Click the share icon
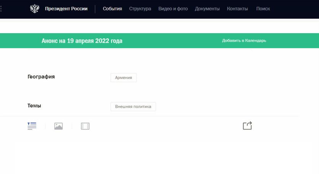 coord(247,126)
